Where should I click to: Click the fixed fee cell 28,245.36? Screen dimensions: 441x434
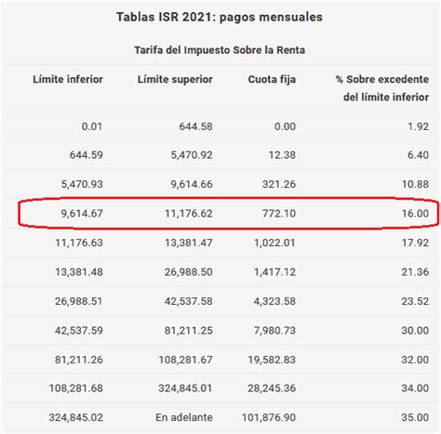pos(272,388)
